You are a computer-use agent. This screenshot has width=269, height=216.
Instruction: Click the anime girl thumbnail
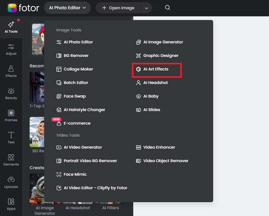(38, 39)
